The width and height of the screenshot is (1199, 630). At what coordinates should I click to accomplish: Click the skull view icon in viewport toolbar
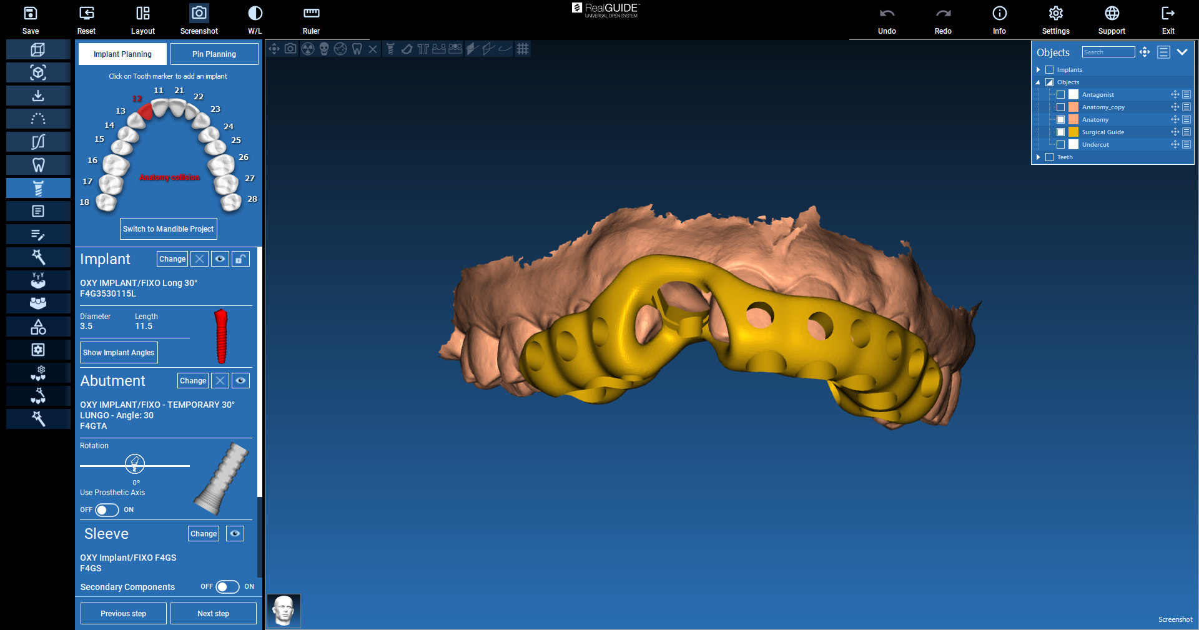click(324, 49)
